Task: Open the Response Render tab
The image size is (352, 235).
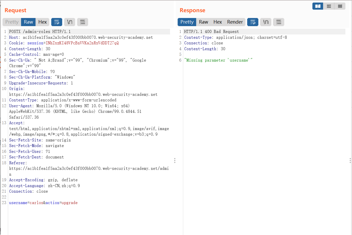Action: [x=235, y=22]
